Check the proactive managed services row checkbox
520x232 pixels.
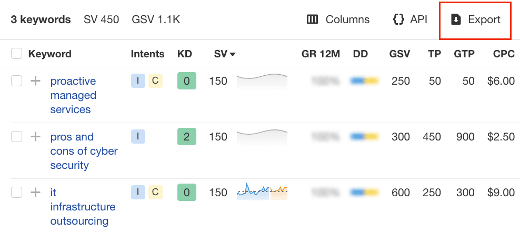click(x=17, y=81)
